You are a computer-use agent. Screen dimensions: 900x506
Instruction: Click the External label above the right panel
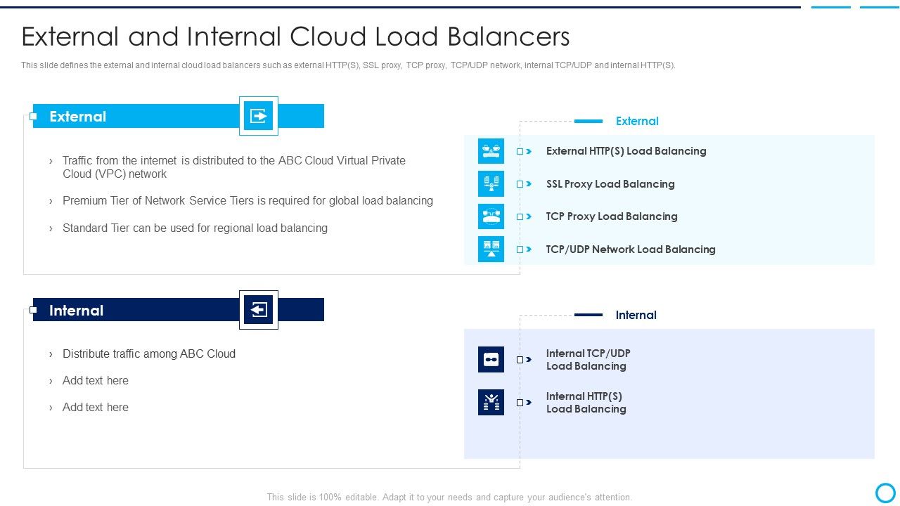(x=637, y=121)
